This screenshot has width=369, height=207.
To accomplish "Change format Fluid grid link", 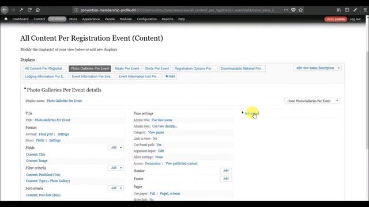I will [x=46, y=134].
